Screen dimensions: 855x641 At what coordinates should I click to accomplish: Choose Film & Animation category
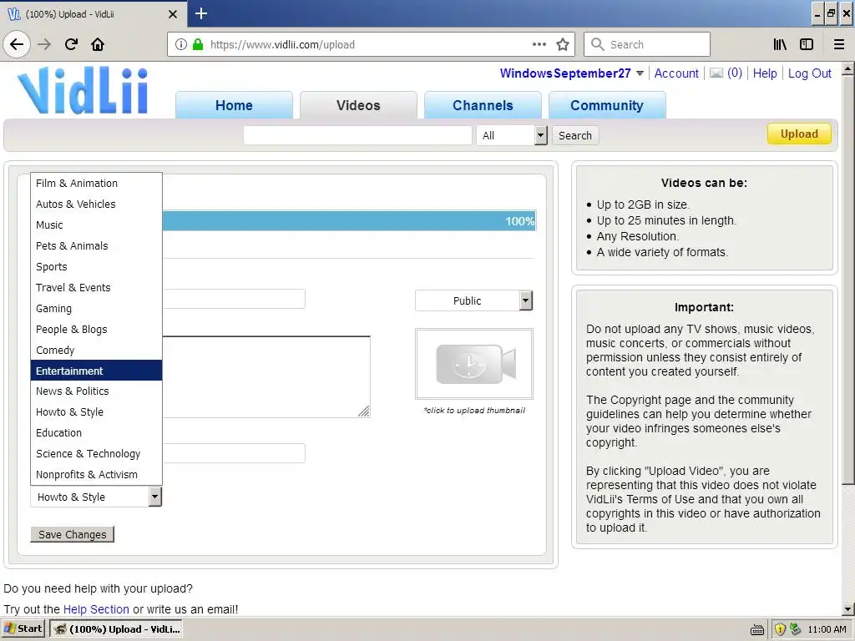coord(96,183)
